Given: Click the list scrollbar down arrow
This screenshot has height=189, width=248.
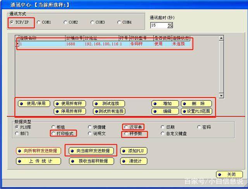Looking at the screenshot, I should pos(221,96).
